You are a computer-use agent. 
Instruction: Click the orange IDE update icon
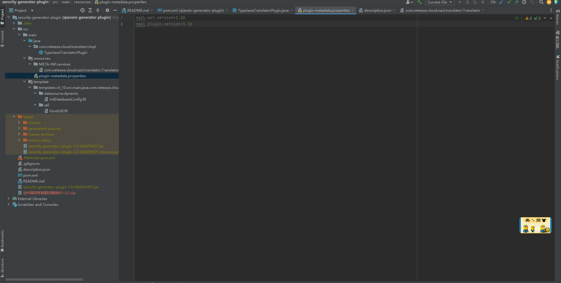(x=549, y=2)
